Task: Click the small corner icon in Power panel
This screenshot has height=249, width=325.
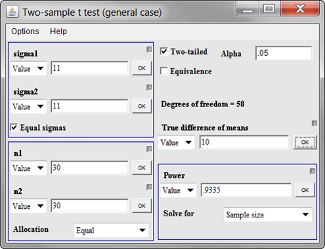Action: [x=313, y=171]
